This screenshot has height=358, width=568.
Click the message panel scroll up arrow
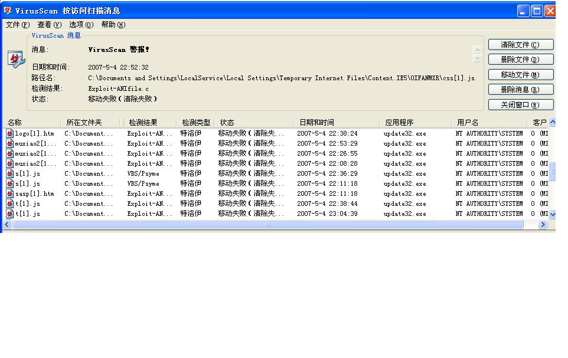coord(478,50)
